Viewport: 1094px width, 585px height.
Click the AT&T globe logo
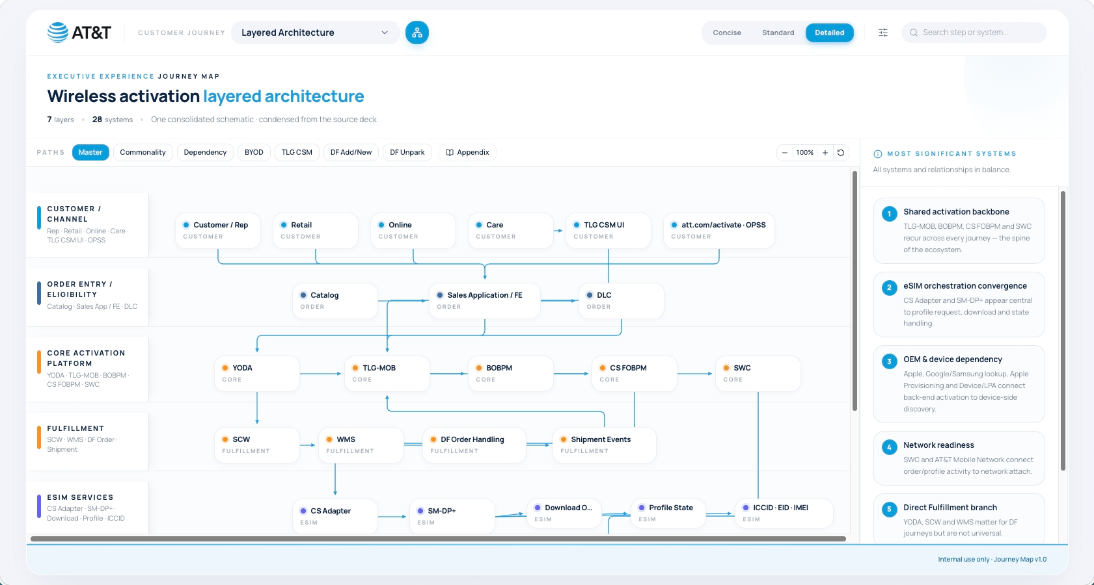click(58, 32)
